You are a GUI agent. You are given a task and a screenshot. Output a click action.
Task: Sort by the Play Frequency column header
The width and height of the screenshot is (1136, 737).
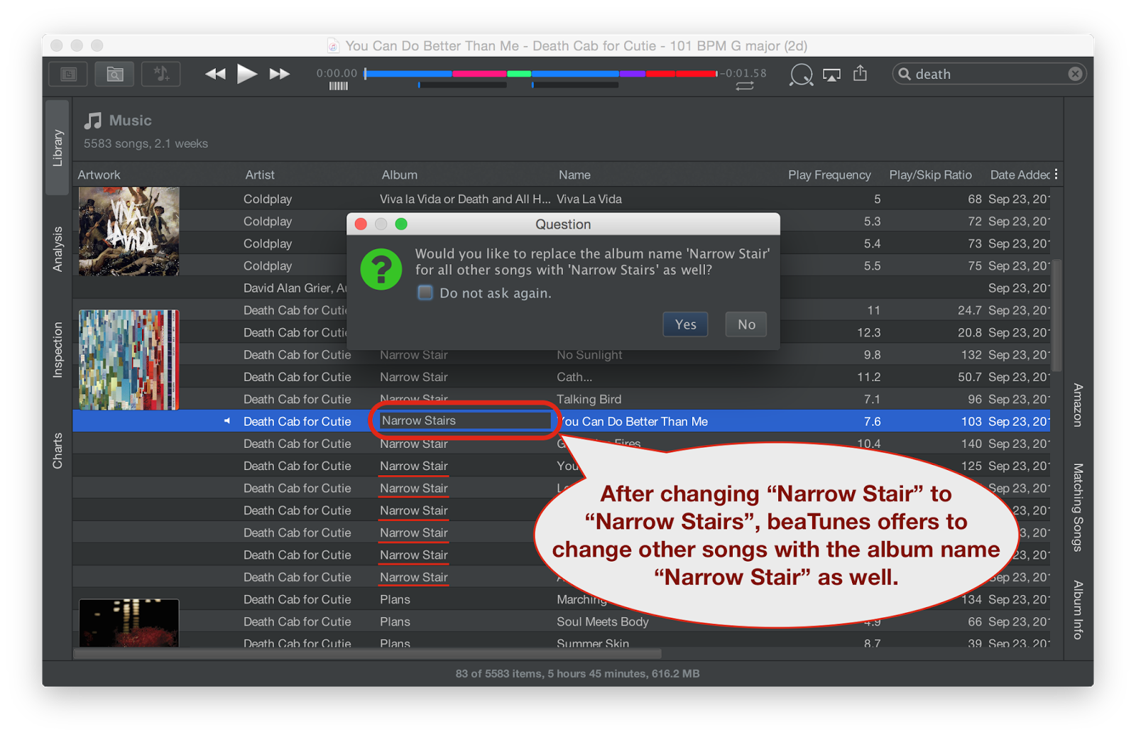pos(829,175)
